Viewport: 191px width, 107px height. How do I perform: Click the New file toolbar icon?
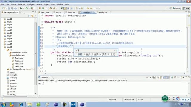(x=3, y=8)
